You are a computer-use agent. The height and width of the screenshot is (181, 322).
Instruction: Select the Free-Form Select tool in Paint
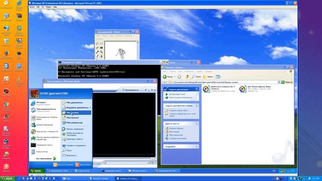coord(97,44)
